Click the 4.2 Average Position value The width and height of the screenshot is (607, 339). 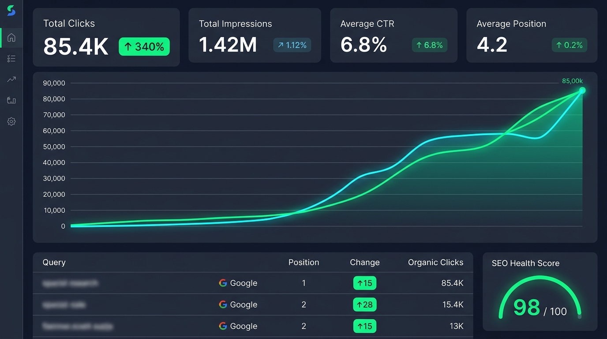click(492, 45)
